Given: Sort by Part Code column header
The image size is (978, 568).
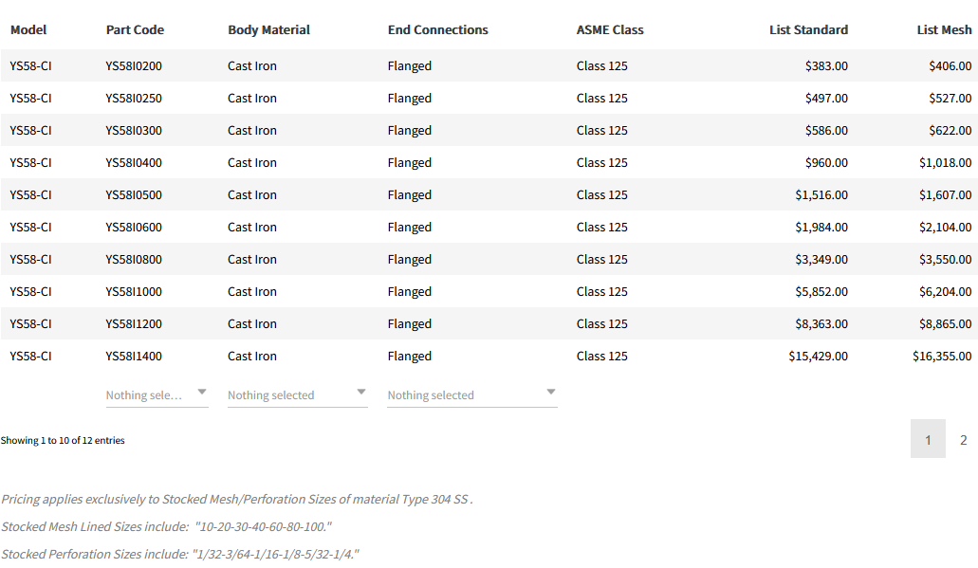Looking at the screenshot, I should point(135,30).
